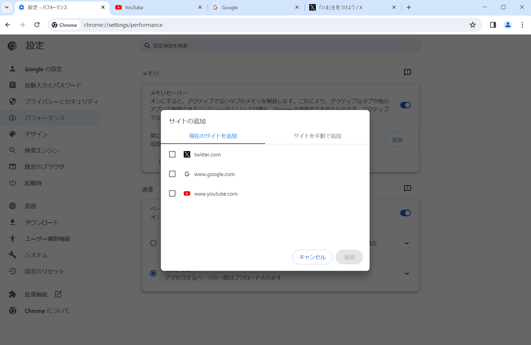The image size is (531, 345).
Task: Switch to サイトを手動で追加 tab
Action: [x=317, y=136]
